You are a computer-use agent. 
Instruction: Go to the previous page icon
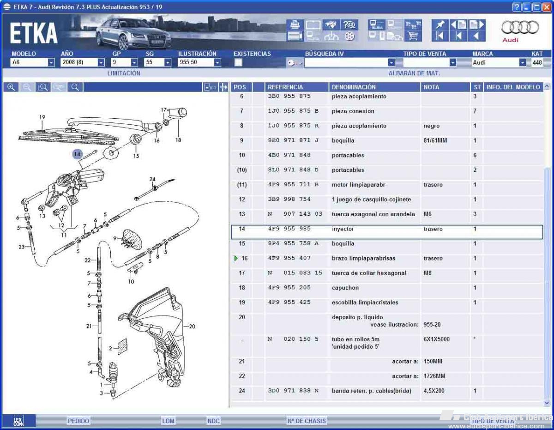458,24
